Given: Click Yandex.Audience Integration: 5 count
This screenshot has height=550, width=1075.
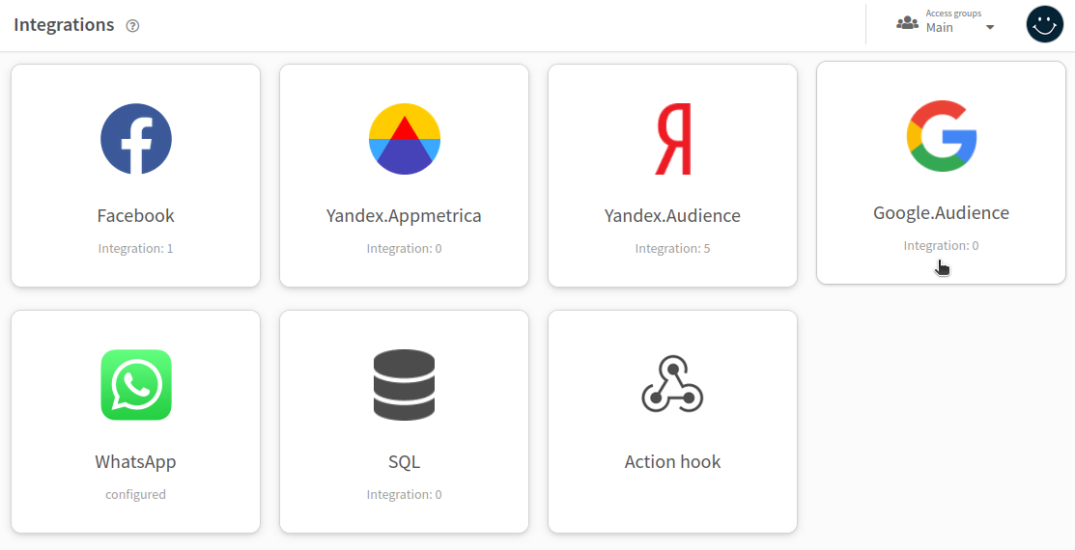Looking at the screenshot, I should coord(672,249).
